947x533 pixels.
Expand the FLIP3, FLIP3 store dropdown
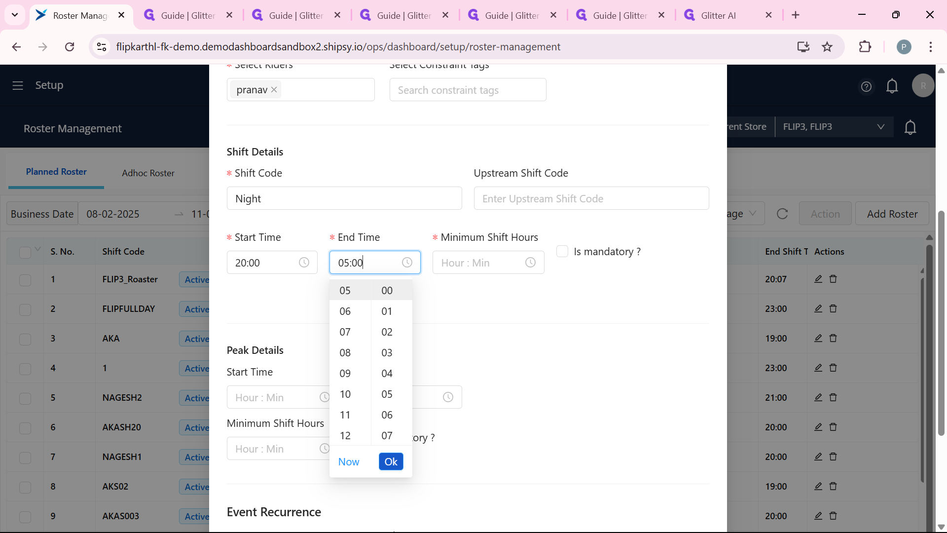pyautogui.click(x=834, y=127)
